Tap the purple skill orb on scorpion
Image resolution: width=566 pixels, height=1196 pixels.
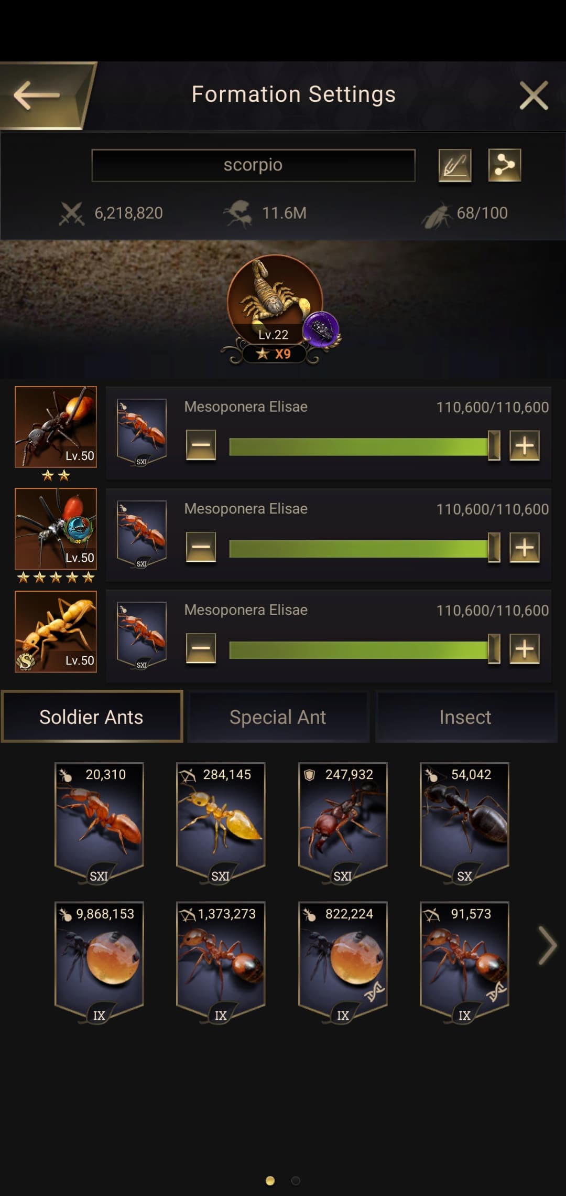pyautogui.click(x=321, y=329)
